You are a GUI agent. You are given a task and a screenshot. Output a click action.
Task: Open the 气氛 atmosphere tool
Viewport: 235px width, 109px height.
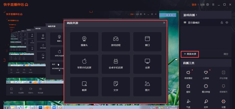[188, 104]
